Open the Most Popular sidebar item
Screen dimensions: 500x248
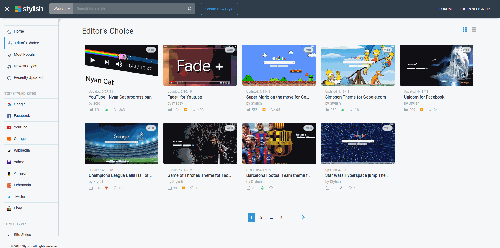click(25, 54)
